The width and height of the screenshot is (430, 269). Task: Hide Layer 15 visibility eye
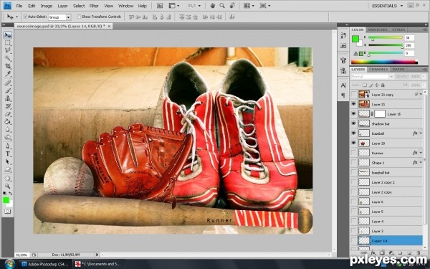coord(353,114)
